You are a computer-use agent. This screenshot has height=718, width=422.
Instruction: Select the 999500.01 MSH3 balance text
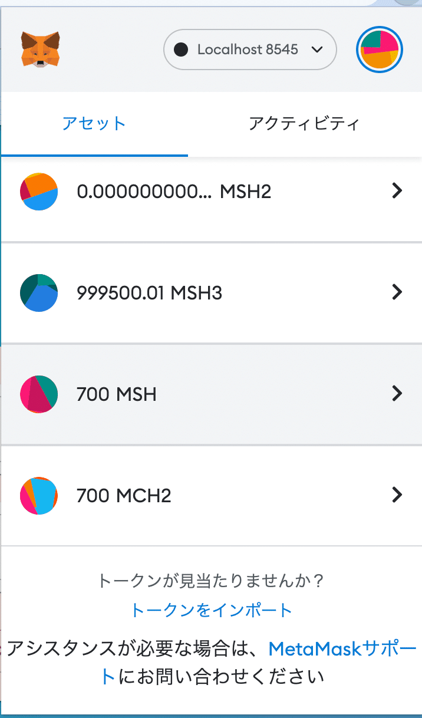pos(149,292)
